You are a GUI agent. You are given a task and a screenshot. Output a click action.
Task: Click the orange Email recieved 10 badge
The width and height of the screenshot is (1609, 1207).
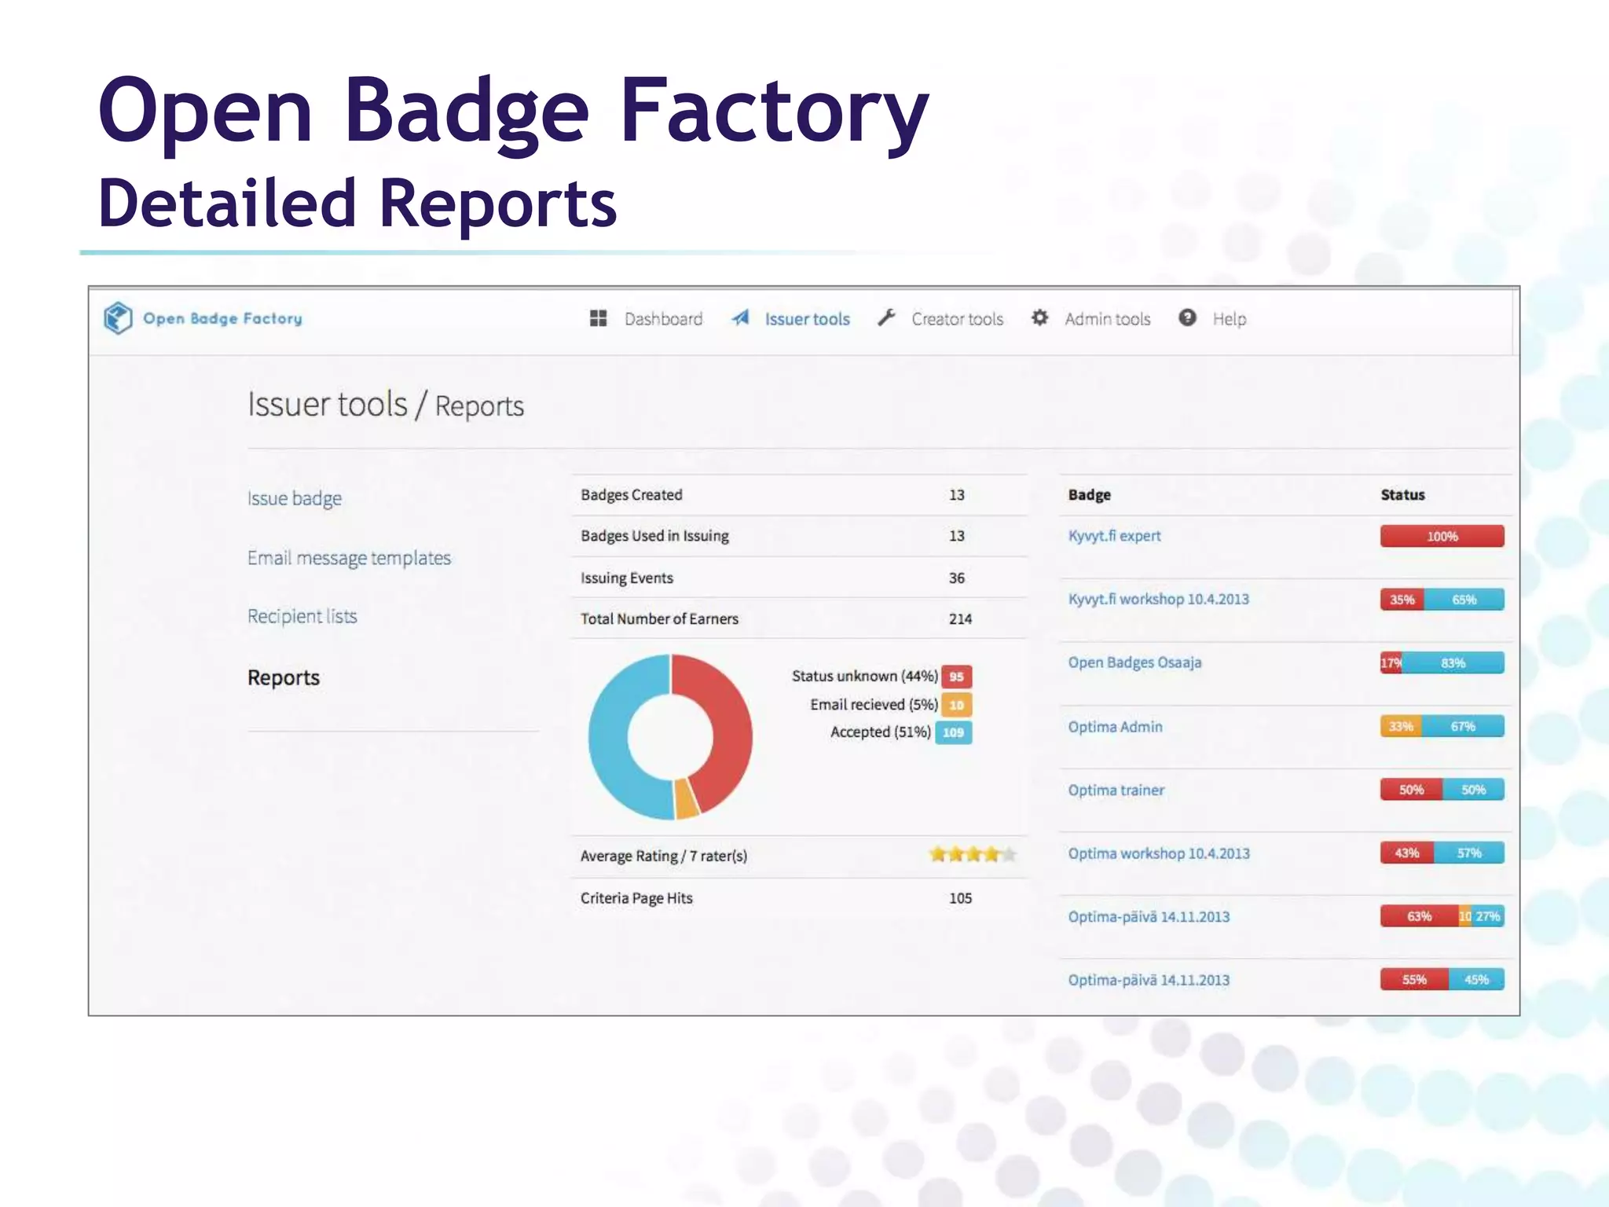point(956,705)
